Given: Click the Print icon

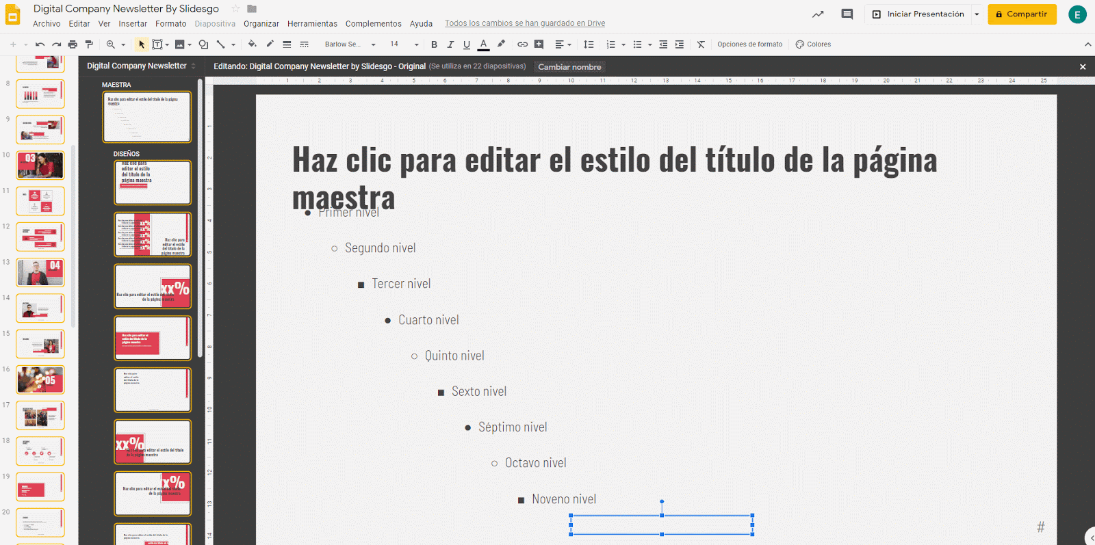Looking at the screenshot, I should pyautogui.click(x=73, y=44).
